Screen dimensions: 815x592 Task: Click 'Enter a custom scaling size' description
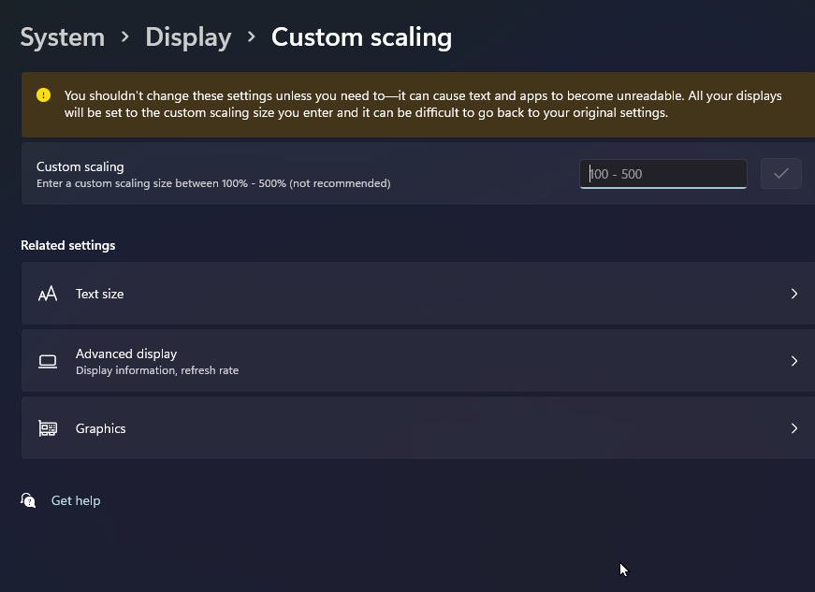pyautogui.click(x=213, y=183)
